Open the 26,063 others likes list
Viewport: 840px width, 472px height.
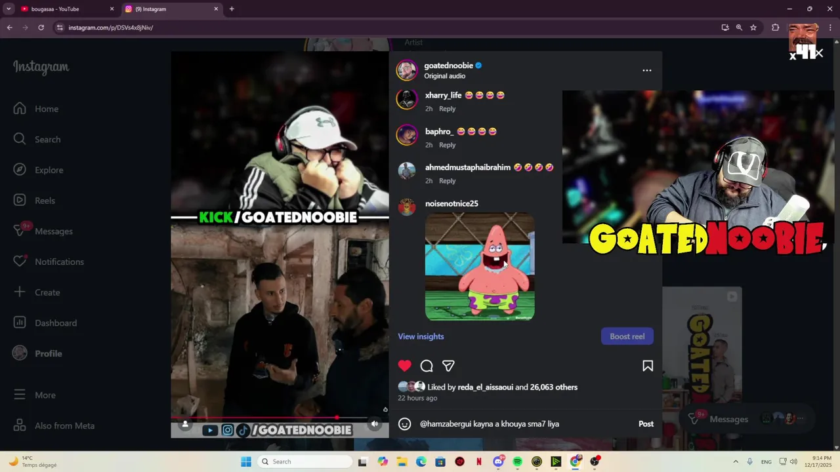click(x=554, y=387)
